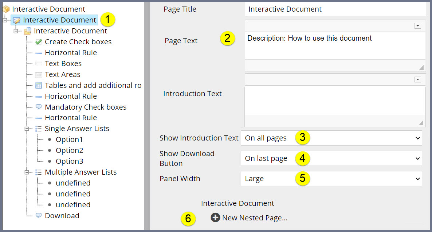Click the Tables grid icon

tap(38, 85)
